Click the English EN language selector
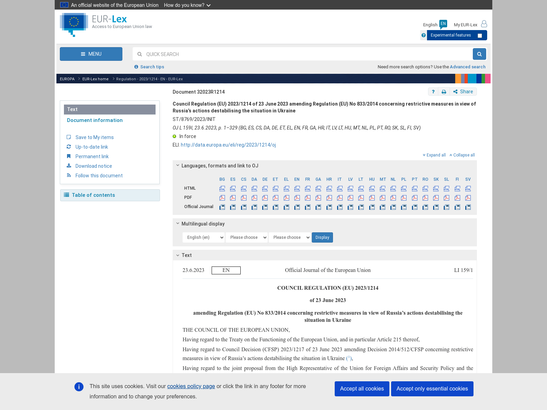Screen dimensions: 547x410 click(435, 25)
